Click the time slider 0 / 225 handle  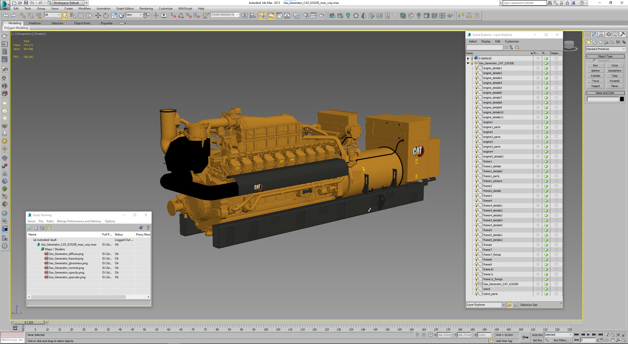pyautogui.click(x=29, y=322)
